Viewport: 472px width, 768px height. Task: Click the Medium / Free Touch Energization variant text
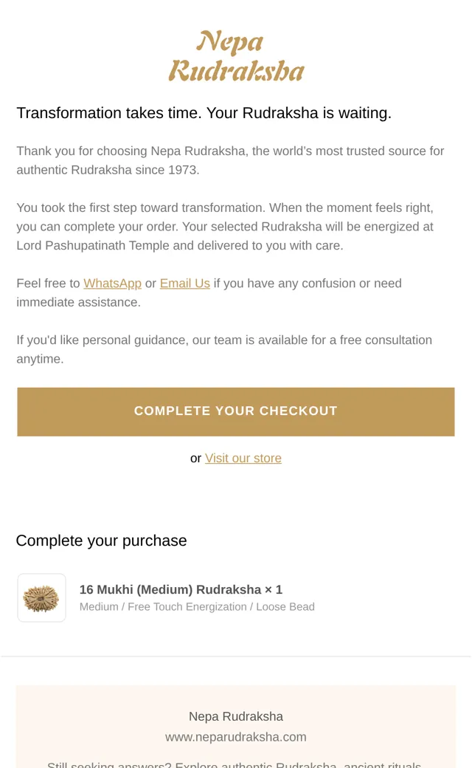pos(197,607)
